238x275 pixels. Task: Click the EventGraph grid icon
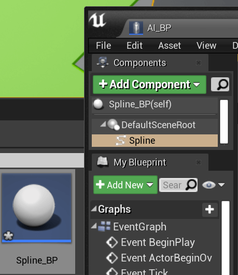(104, 226)
